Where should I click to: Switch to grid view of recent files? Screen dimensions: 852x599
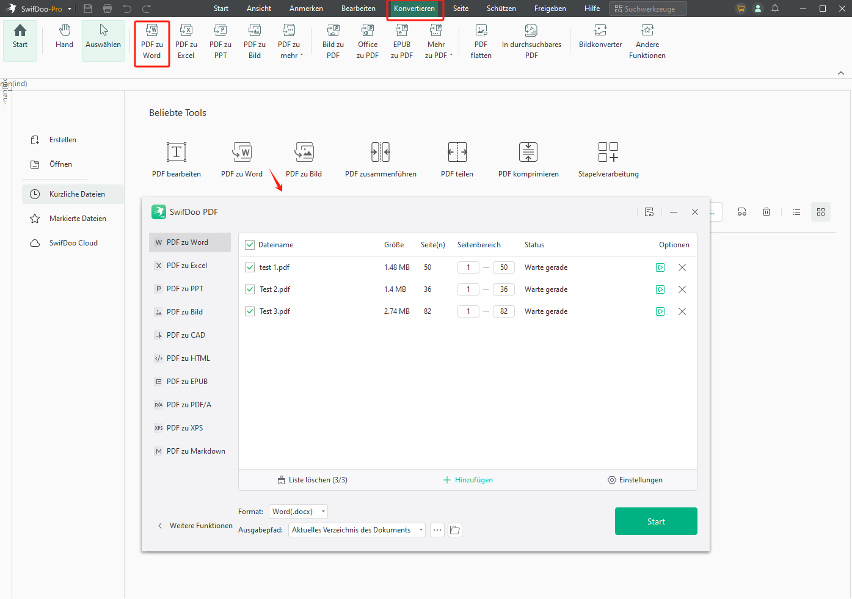(x=821, y=212)
